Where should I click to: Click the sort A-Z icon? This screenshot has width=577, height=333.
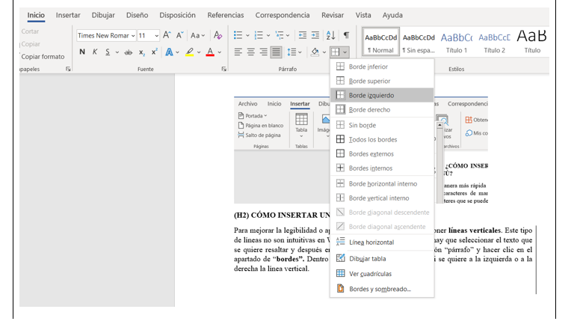point(330,35)
